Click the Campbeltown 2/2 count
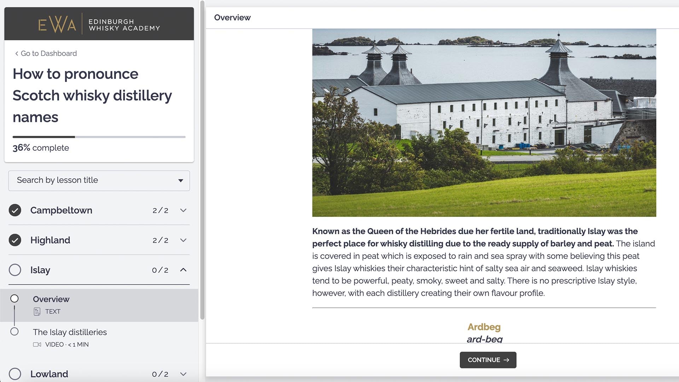The height and width of the screenshot is (382, 679). coord(161,210)
